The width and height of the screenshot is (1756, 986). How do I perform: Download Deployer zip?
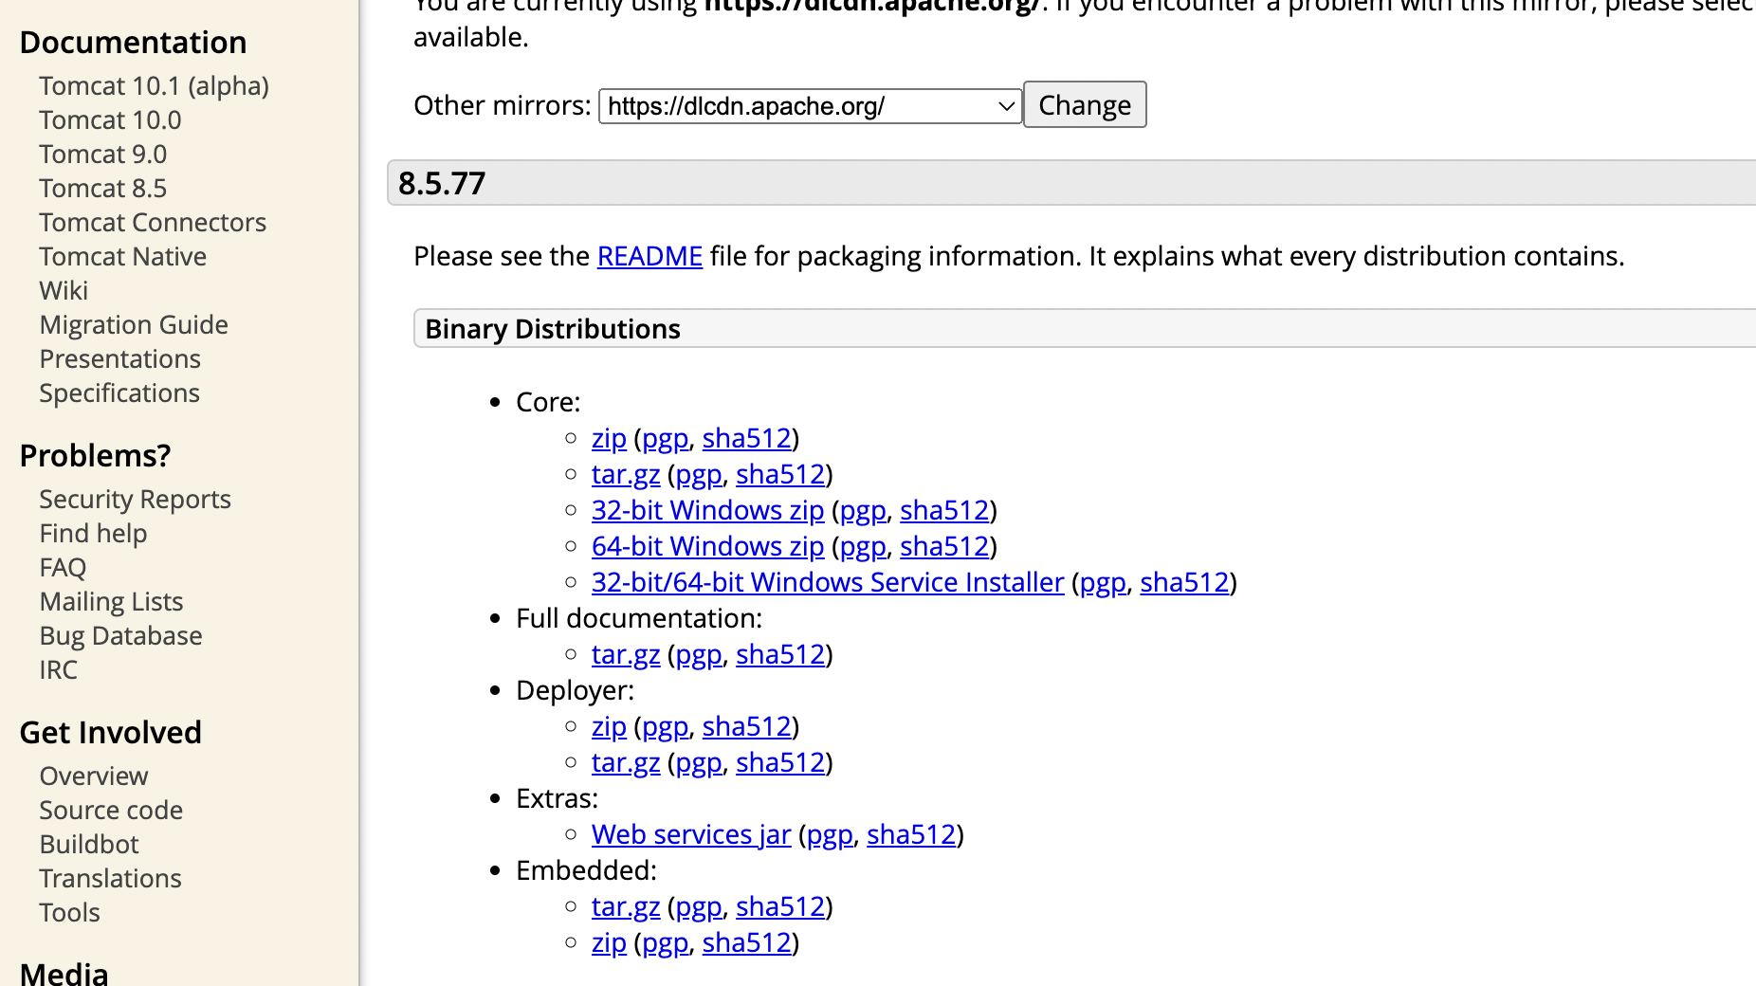[x=609, y=726]
